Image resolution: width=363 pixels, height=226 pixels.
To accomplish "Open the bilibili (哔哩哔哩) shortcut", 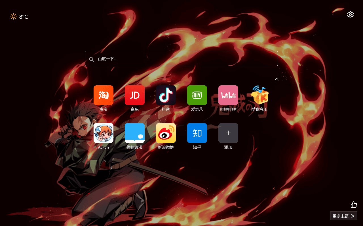I will [228, 95].
